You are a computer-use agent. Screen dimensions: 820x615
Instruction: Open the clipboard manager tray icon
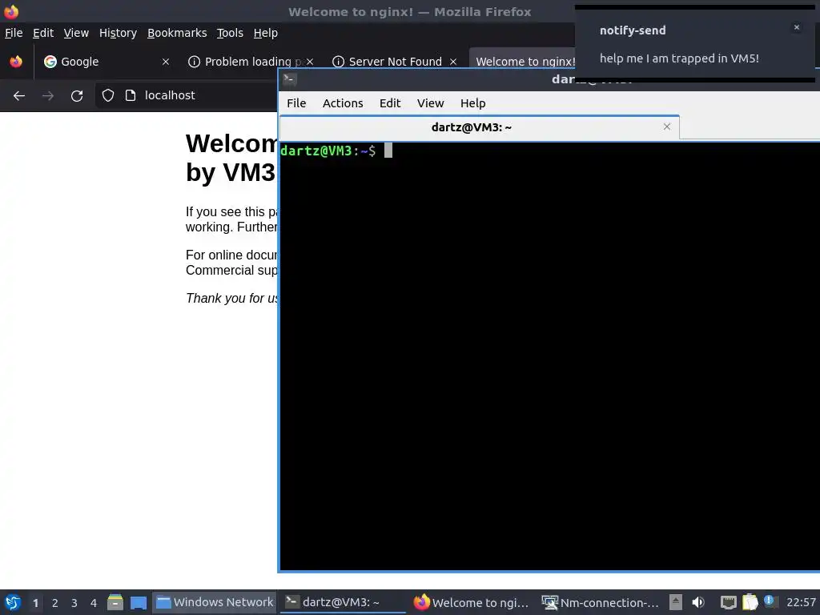coord(750,602)
